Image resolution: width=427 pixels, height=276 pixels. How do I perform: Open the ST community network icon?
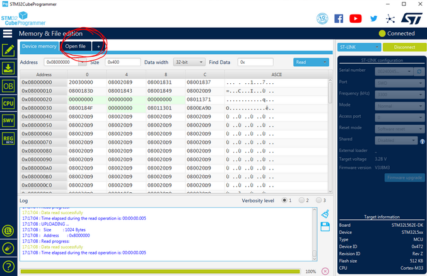[x=390, y=18]
